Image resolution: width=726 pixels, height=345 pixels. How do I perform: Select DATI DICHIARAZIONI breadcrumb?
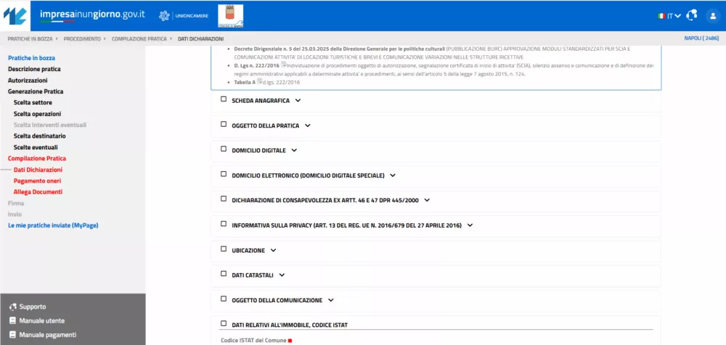tap(201, 39)
